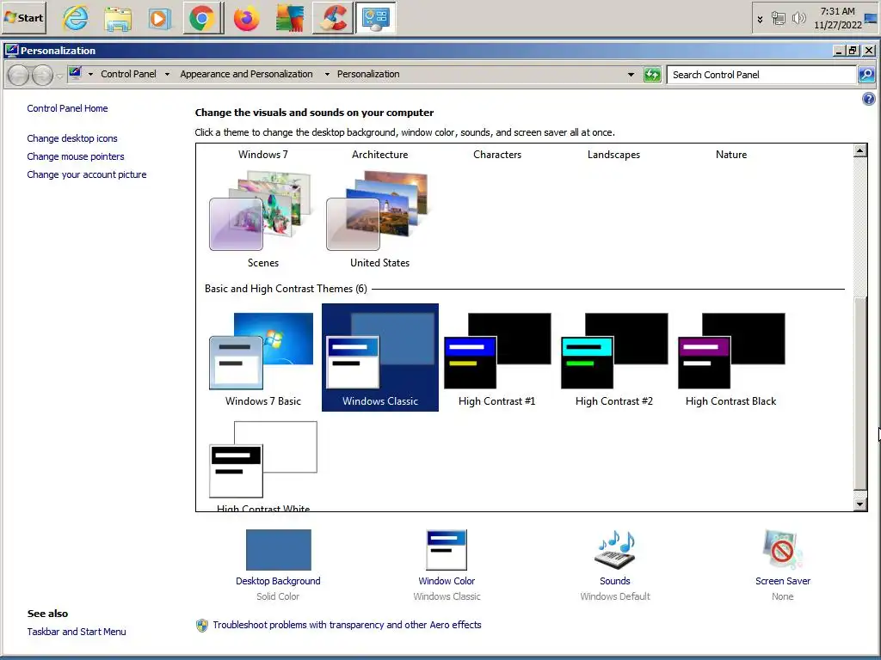The image size is (881, 660).
Task: Launch Windows Explorer from the taskbar
Action: click(x=118, y=19)
